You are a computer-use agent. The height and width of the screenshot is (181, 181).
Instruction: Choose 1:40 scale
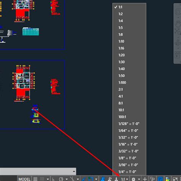129,69
